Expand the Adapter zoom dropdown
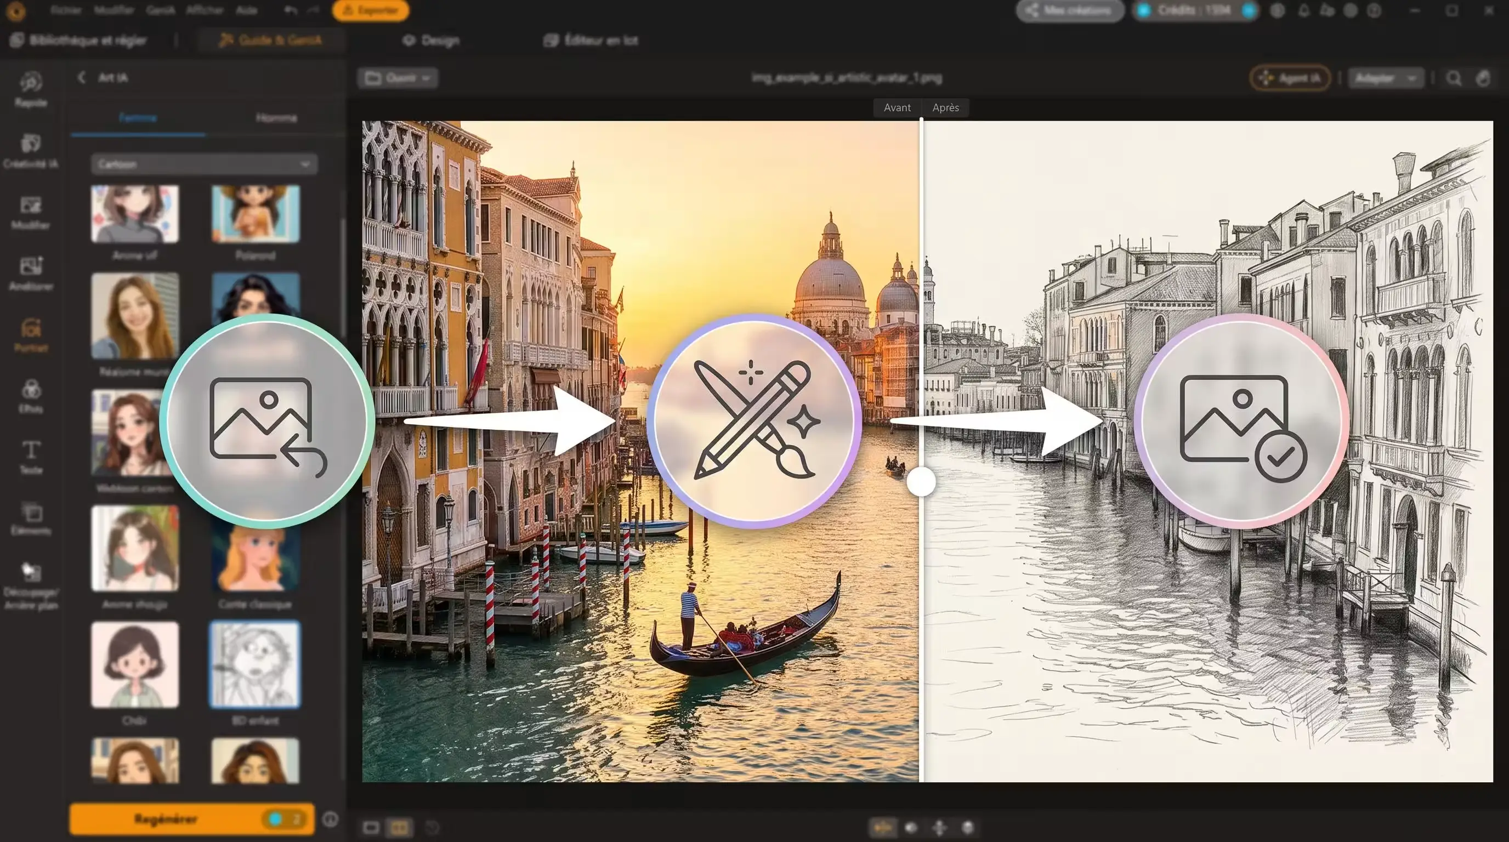The image size is (1509, 842). [x=1386, y=78]
